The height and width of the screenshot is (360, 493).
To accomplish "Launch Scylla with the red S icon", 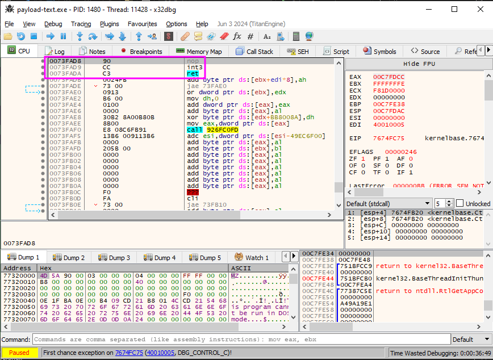I will tap(170, 36).
